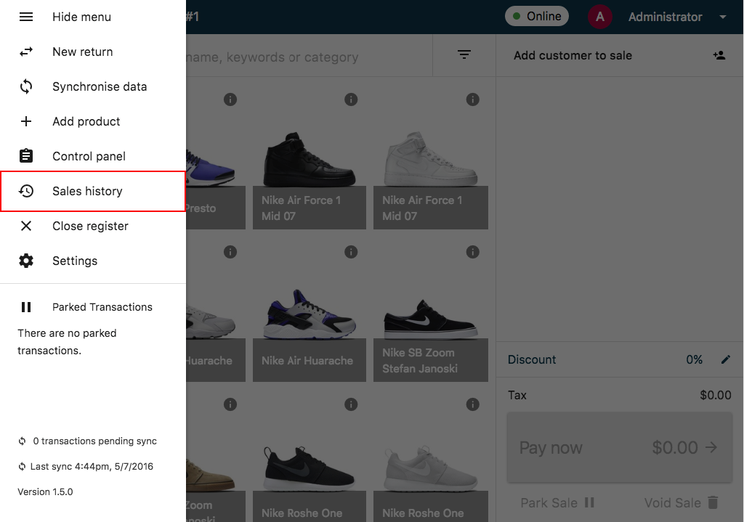This screenshot has height=522, width=744.
Task: Select white Nike Roshe One thumbnail
Action: (430, 468)
